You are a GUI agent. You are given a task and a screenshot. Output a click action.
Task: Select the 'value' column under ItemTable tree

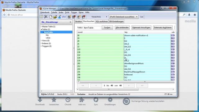click(x=48, y=38)
